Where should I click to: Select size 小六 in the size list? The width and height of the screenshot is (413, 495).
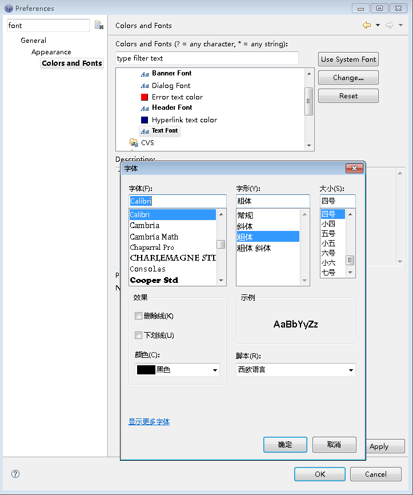click(333, 263)
